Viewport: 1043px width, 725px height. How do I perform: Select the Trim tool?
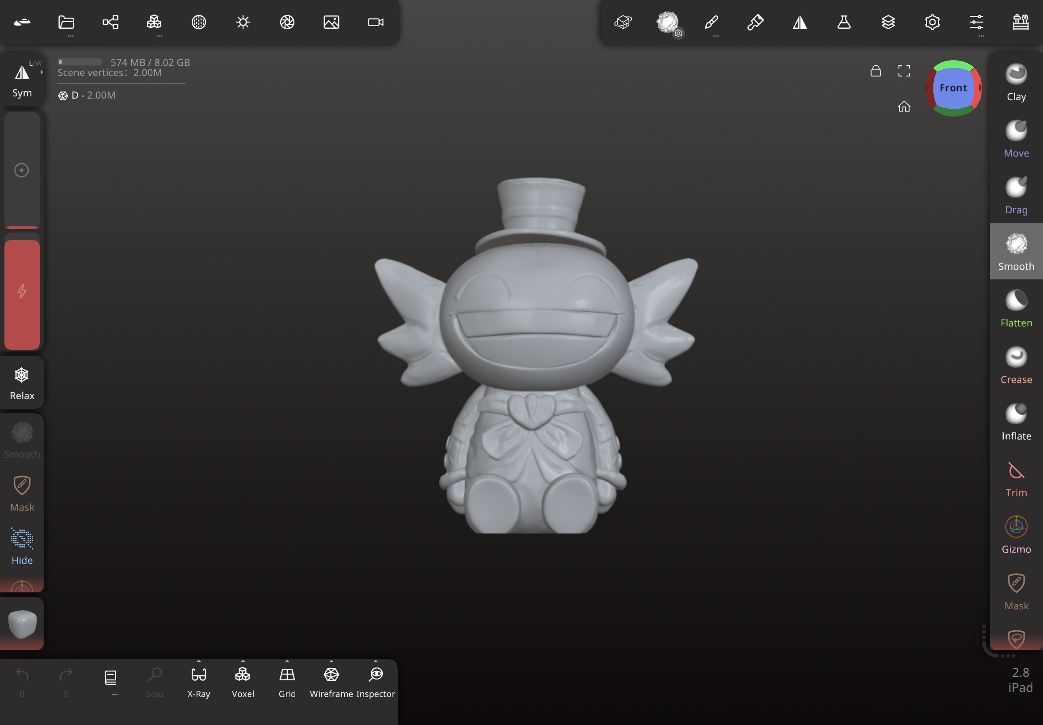coord(1016,478)
